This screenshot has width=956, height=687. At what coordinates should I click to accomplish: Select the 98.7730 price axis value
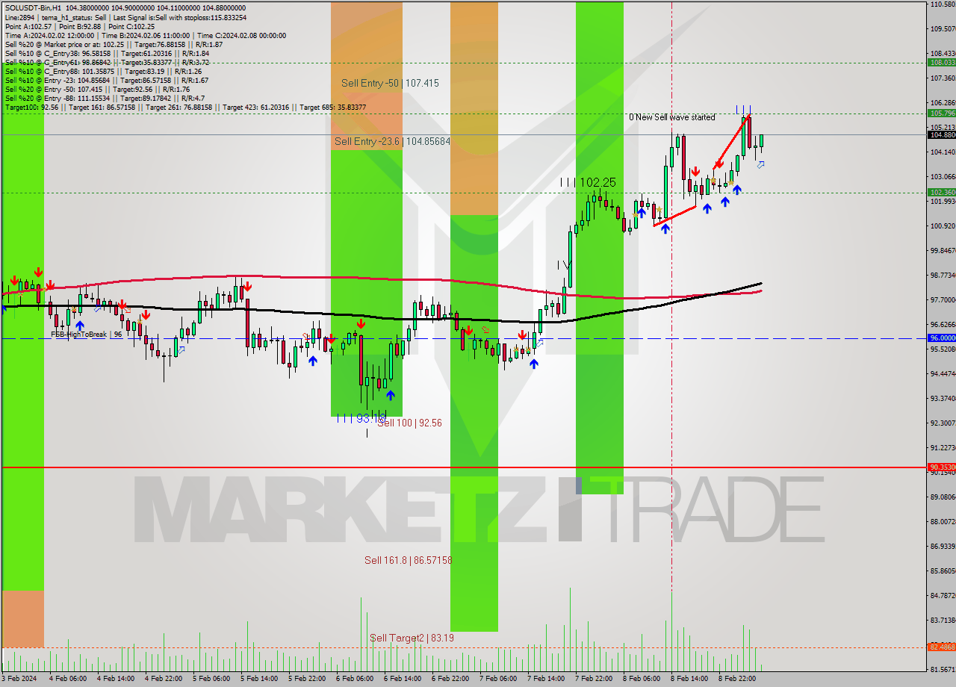tap(943, 275)
